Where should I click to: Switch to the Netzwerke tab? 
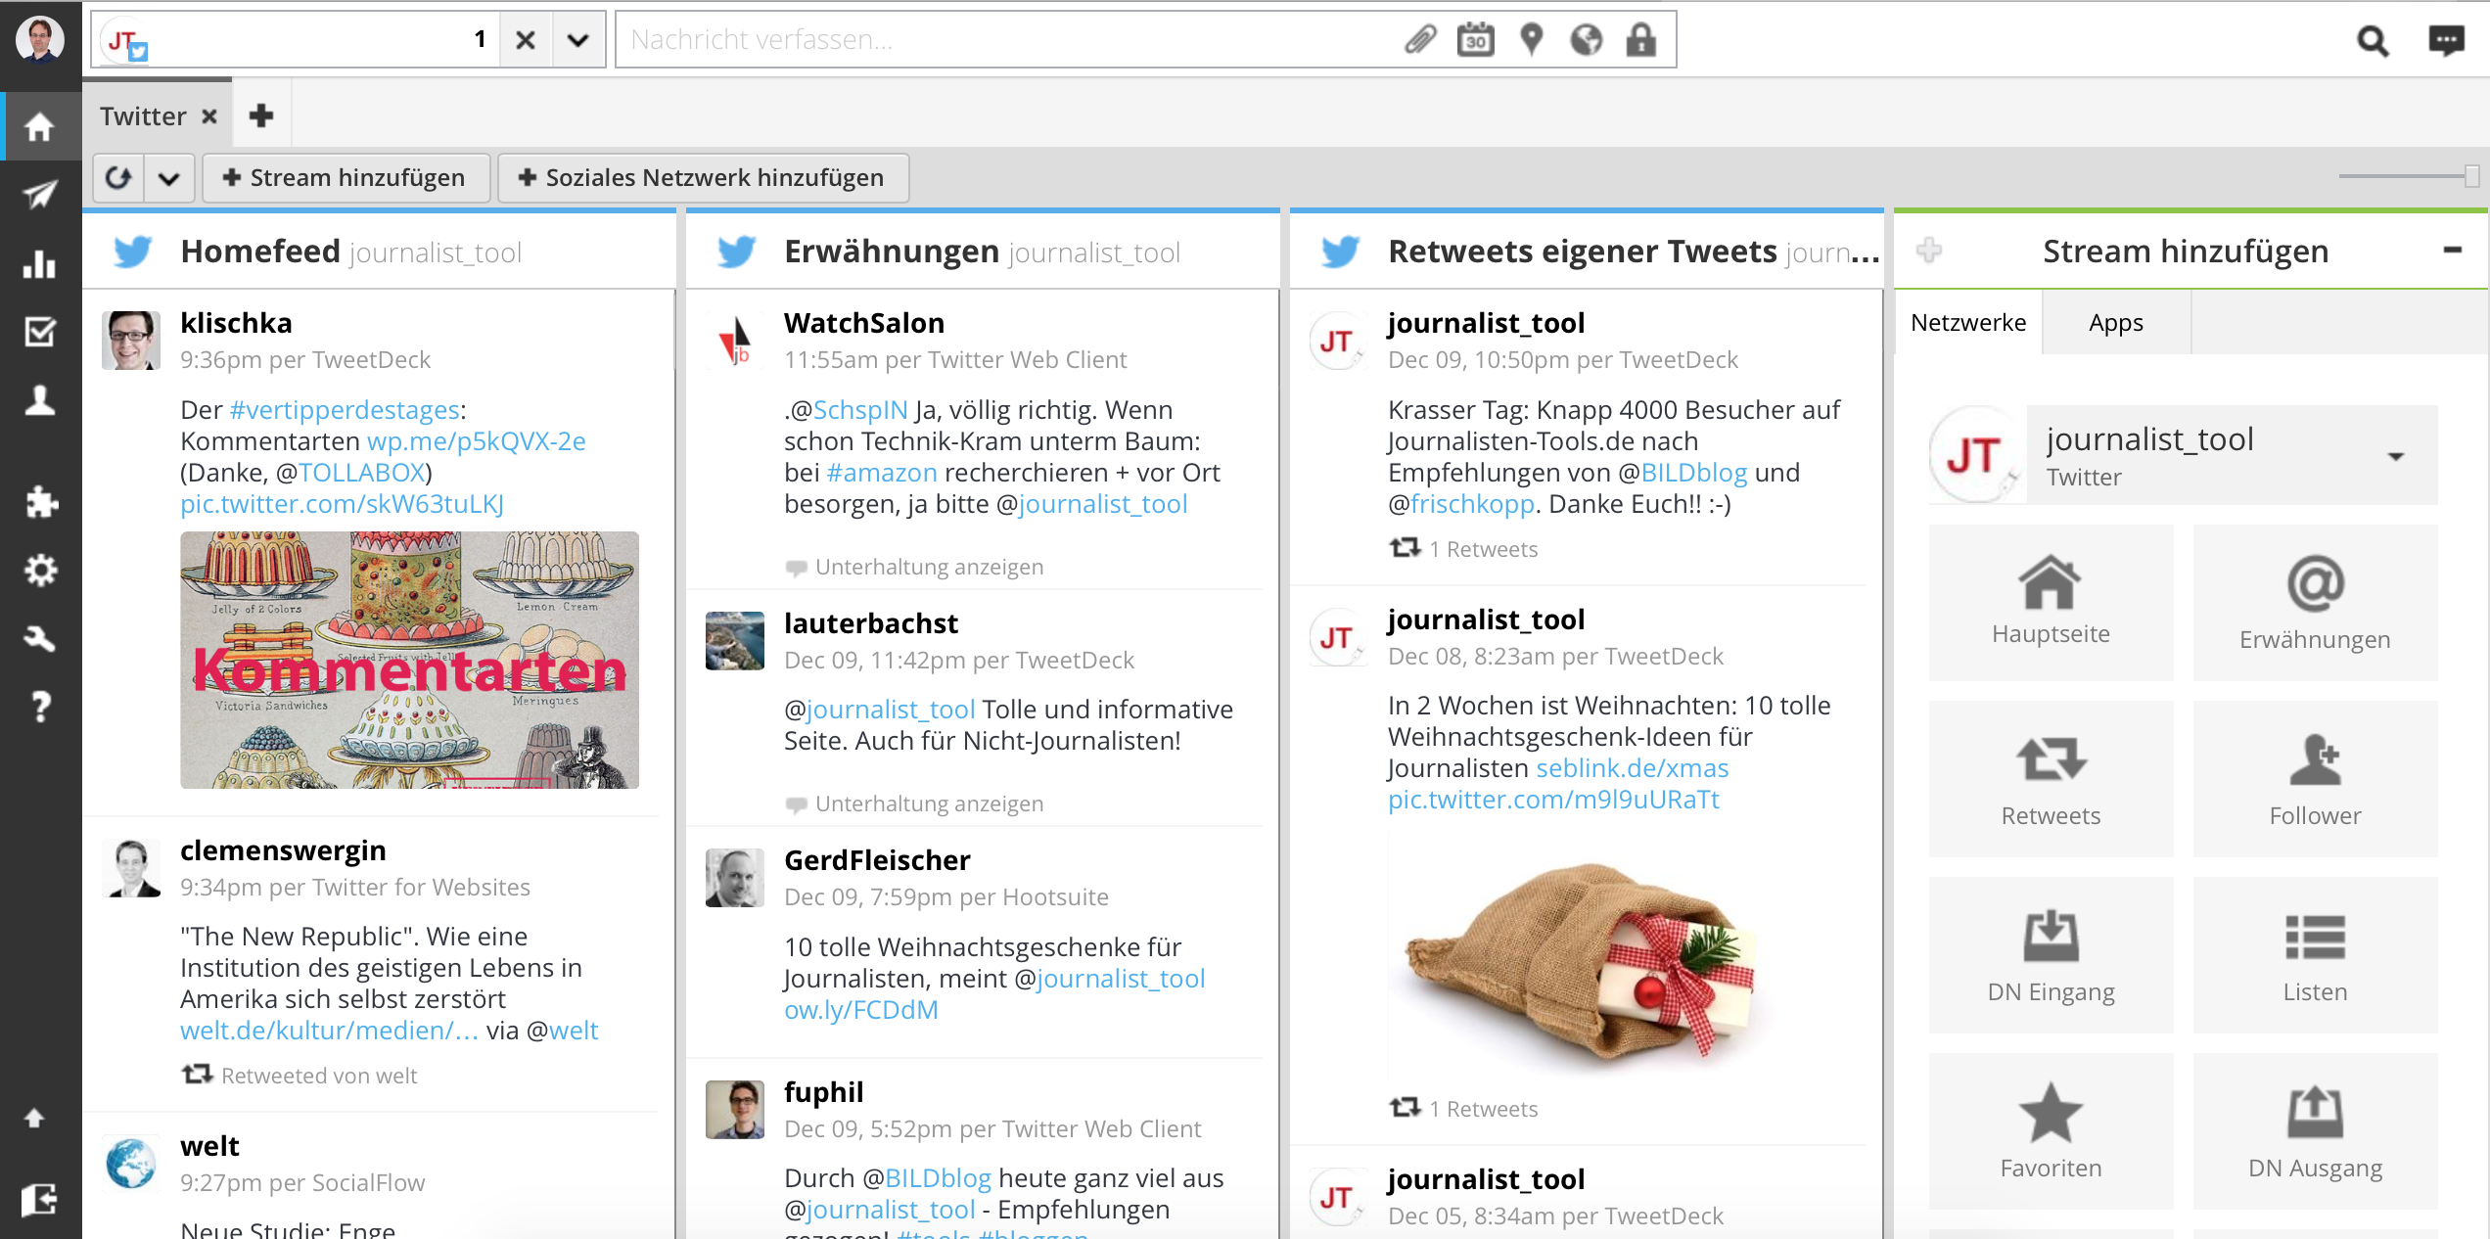(1968, 322)
